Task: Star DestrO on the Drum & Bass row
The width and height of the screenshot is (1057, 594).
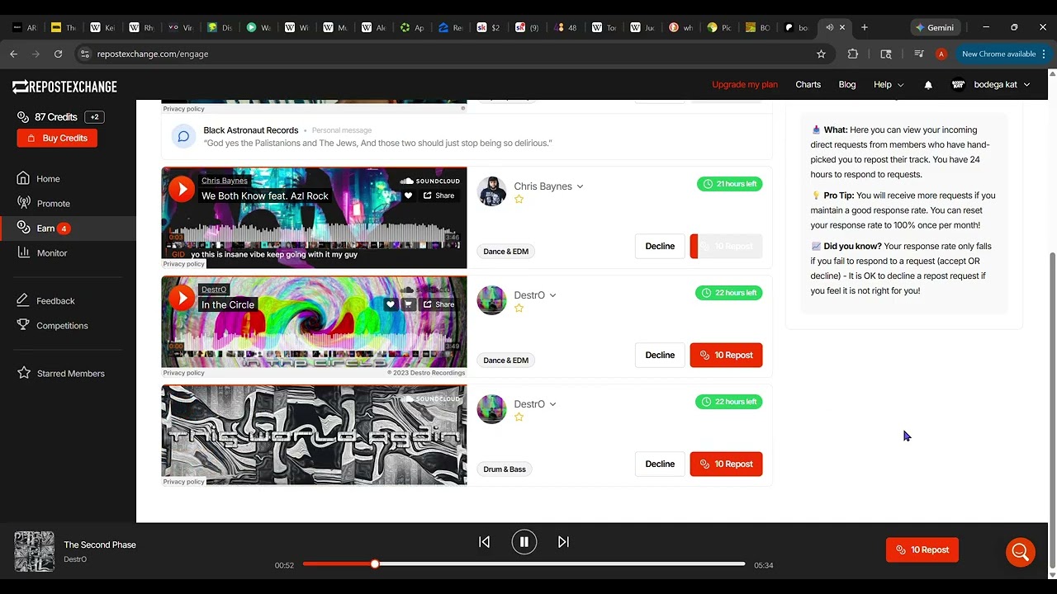Action: [519, 417]
